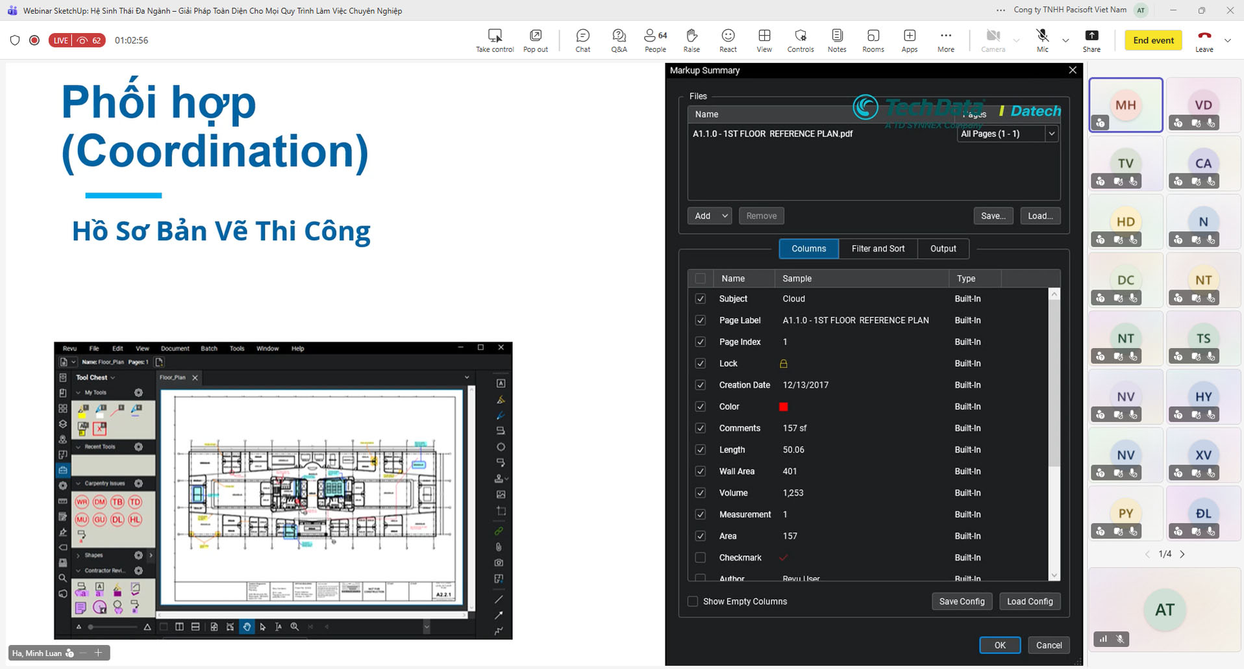
Task: Open the React emoji menu
Action: (x=728, y=40)
